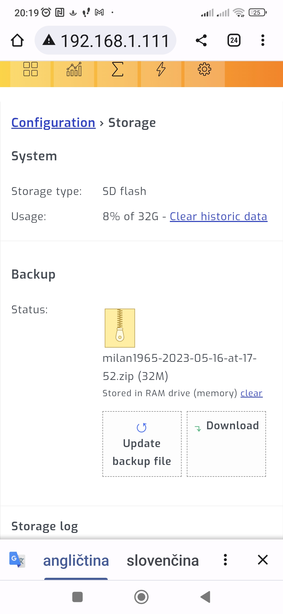
Task: Click the Download backup button
Action: (x=226, y=444)
